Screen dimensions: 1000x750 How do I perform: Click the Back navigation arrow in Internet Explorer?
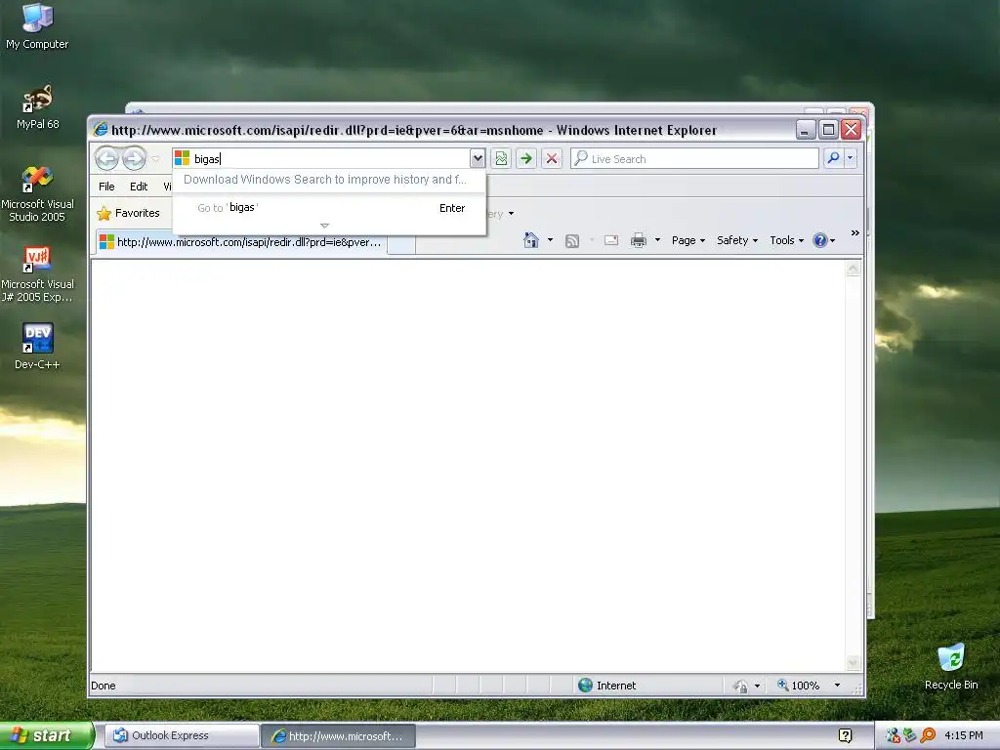coord(106,158)
